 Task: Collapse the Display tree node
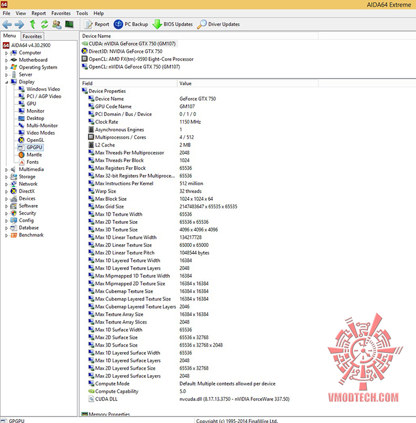point(6,83)
